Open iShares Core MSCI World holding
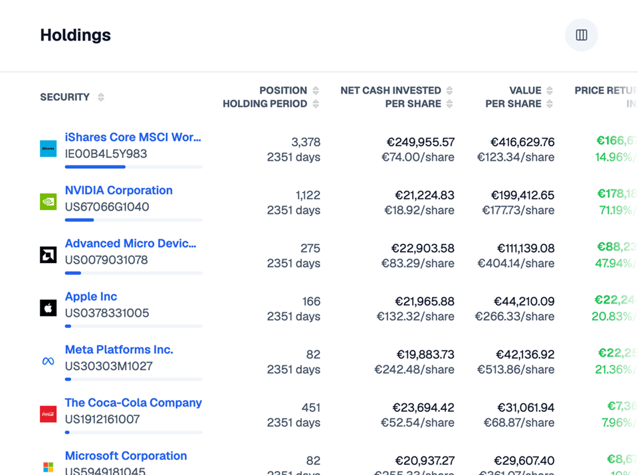This screenshot has height=475, width=638. (x=133, y=137)
